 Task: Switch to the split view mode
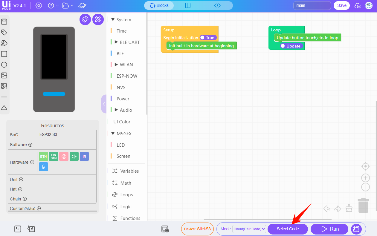coord(188,5)
